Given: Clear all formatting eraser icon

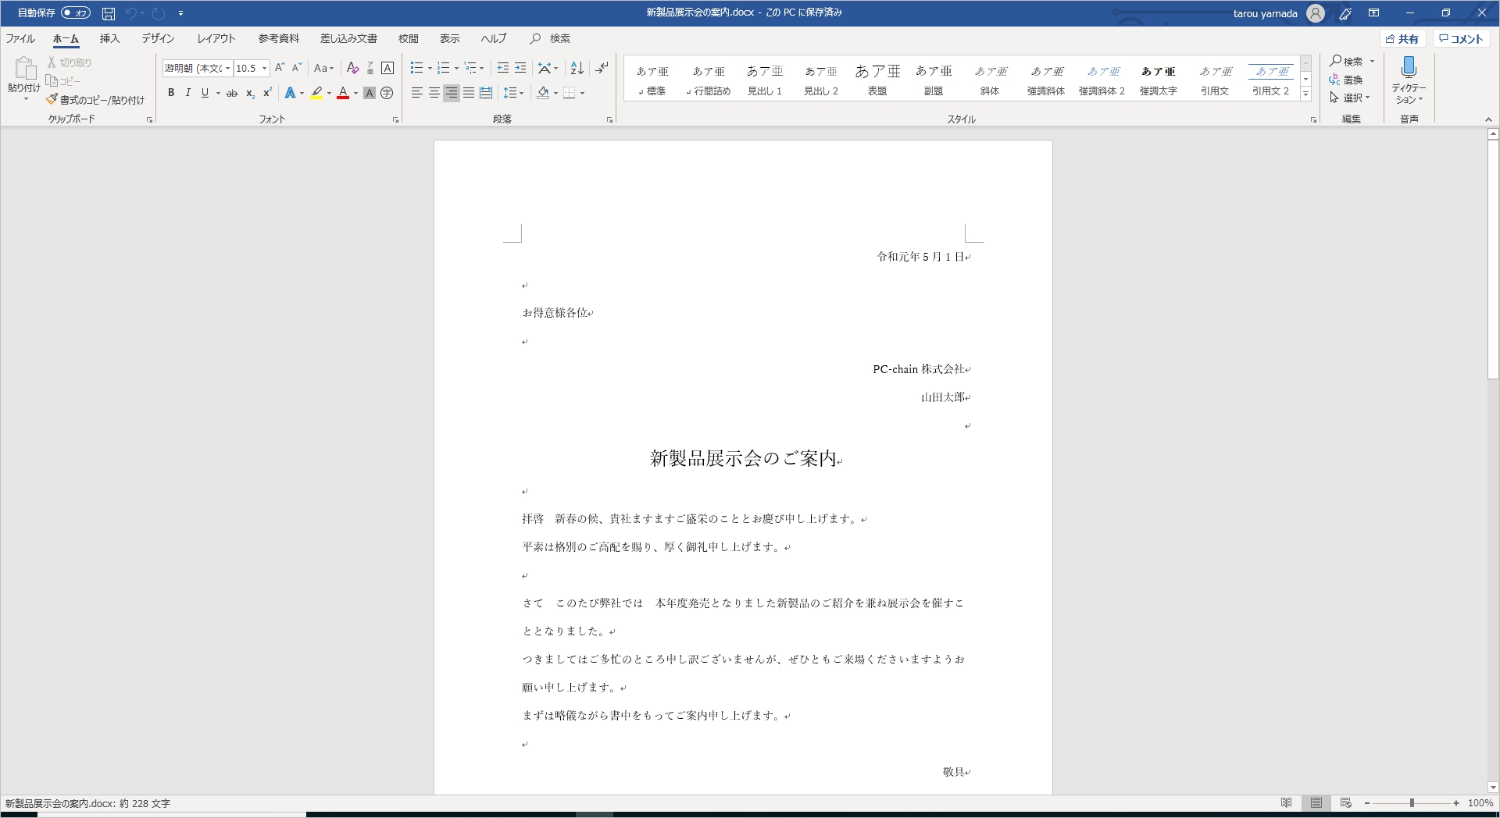Looking at the screenshot, I should point(353,68).
